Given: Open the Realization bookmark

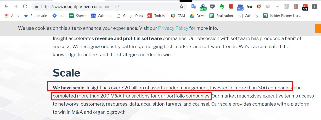Looking at the screenshot, I should click(x=221, y=16).
